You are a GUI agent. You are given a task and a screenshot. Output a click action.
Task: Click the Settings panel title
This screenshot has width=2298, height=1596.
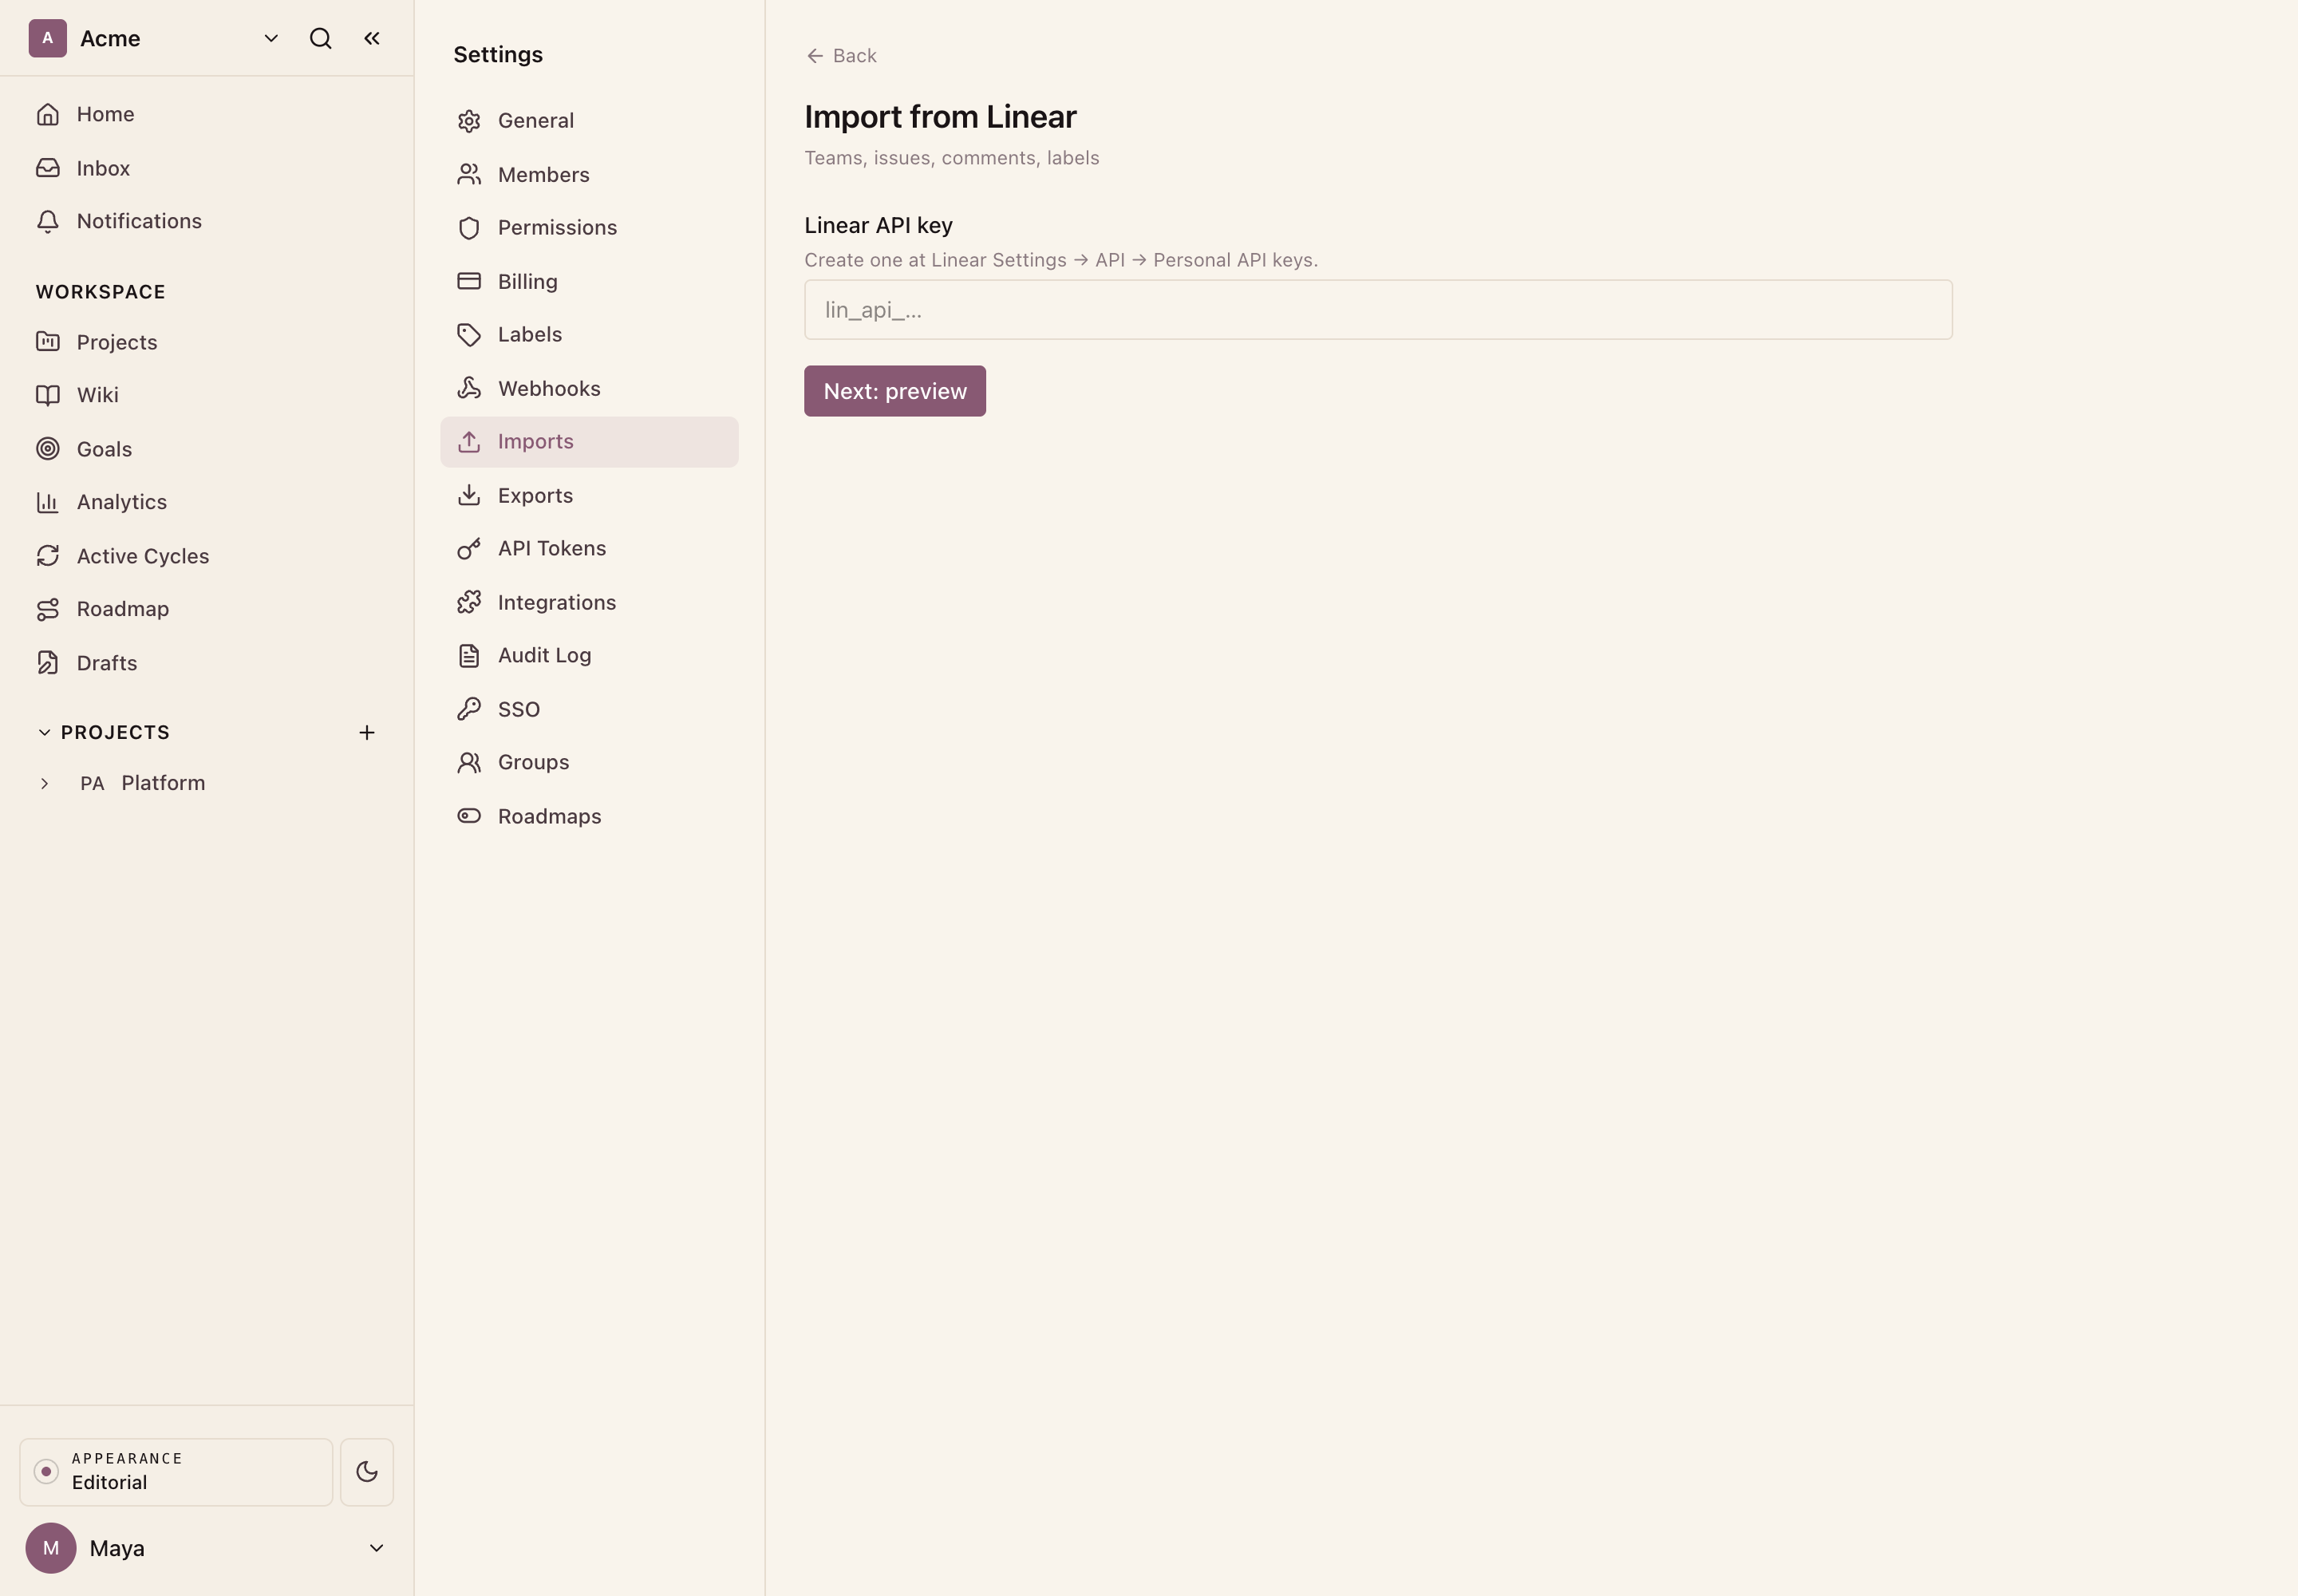pyautogui.click(x=498, y=55)
